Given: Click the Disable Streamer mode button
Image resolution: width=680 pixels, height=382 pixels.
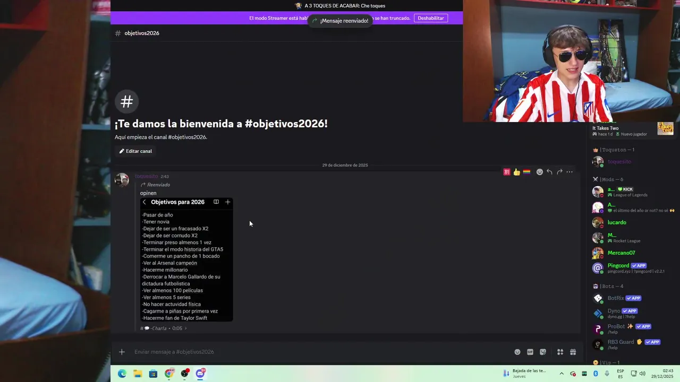Looking at the screenshot, I should point(431,18).
